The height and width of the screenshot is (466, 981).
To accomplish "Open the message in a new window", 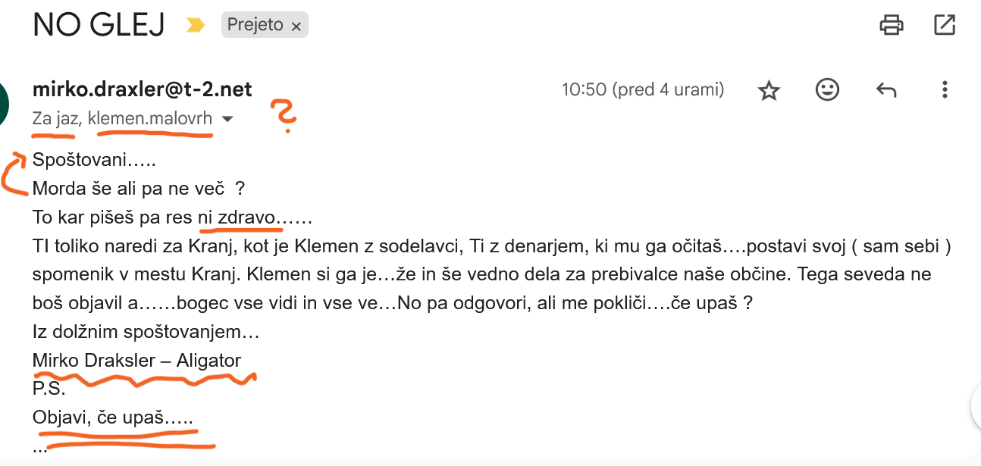I will pos(945,25).
